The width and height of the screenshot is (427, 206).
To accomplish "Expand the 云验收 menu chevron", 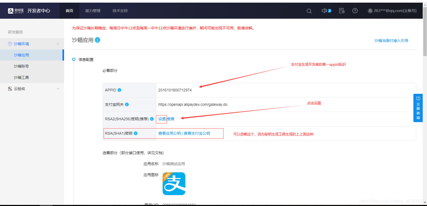I will 58,89.
